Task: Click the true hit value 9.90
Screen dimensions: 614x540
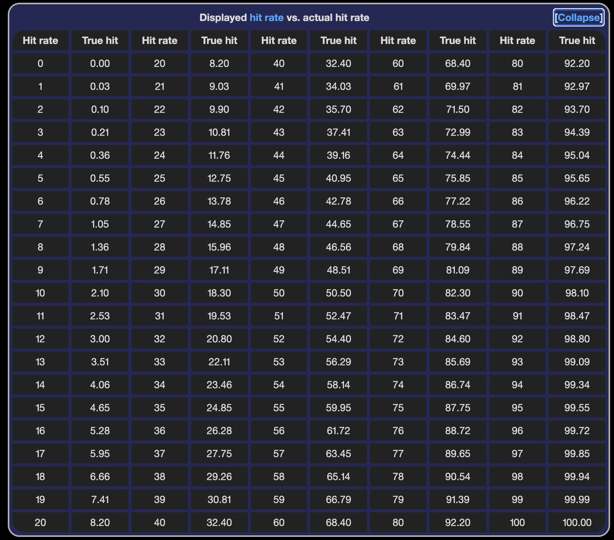Action: pyautogui.click(x=219, y=109)
